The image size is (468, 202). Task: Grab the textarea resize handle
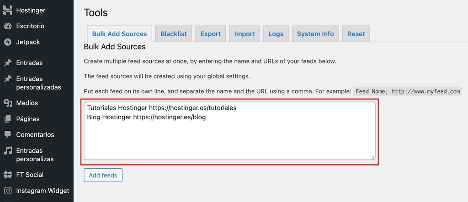(x=372, y=157)
